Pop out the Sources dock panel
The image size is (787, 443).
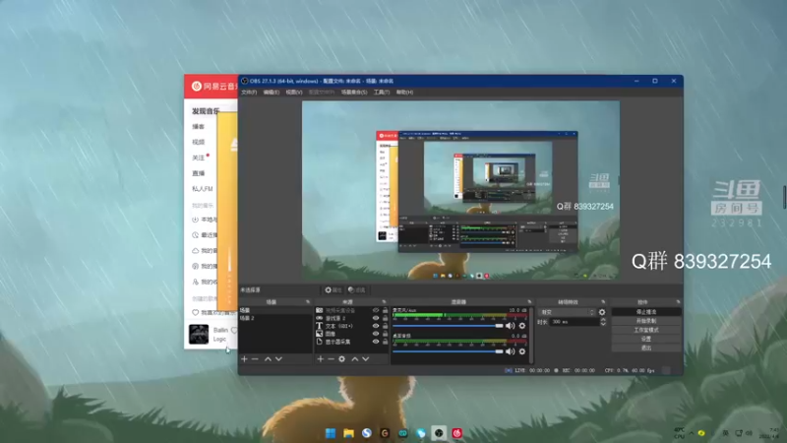pyautogui.click(x=384, y=302)
